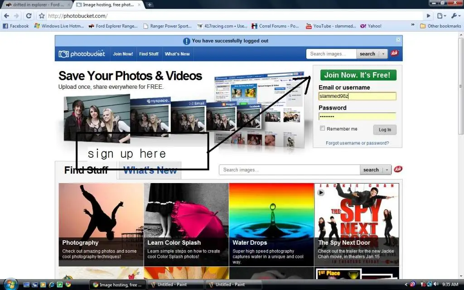This screenshot has height=290, width=464.
Task: Click Show Desktop in quick launch
Action: tap(26, 285)
